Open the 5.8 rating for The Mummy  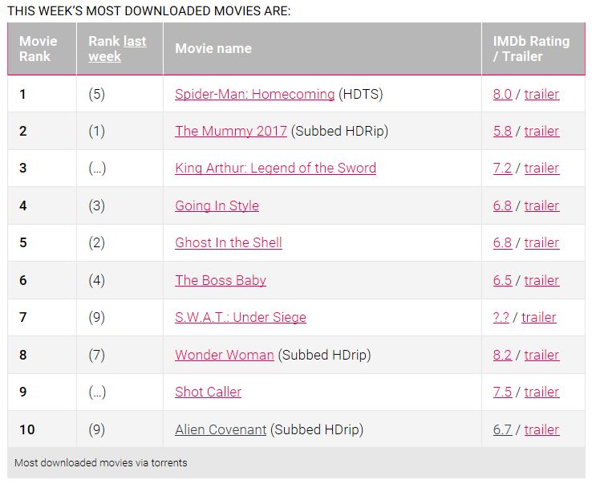pyautogui.click(x=502, y=131)
